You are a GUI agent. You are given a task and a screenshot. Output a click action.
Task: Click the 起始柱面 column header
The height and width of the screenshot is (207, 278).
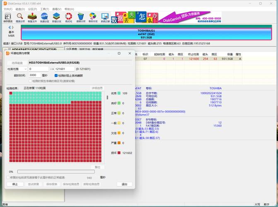(160, 54)
